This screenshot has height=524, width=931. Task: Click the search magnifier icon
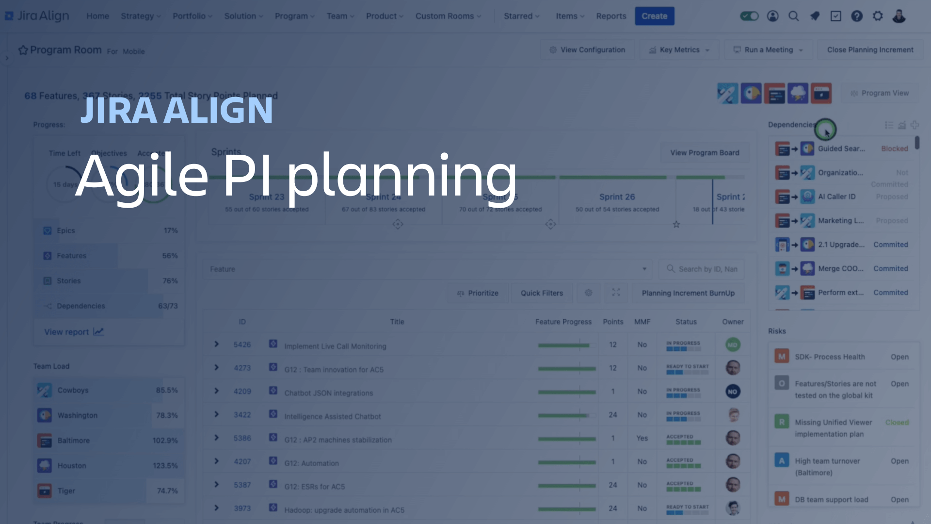[793, 16]
